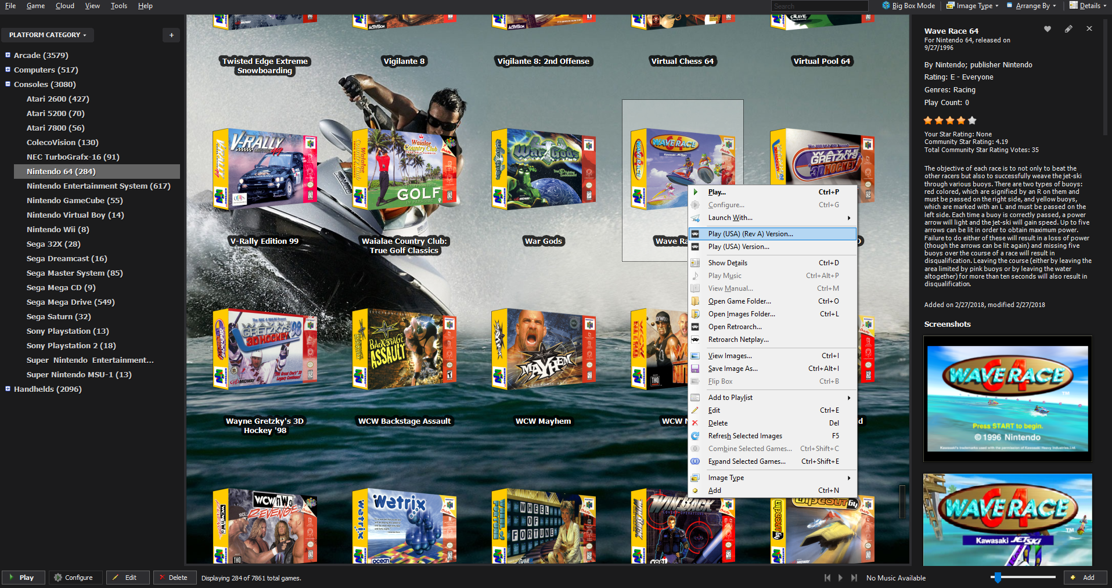Skip to next music track

[854, 578]
